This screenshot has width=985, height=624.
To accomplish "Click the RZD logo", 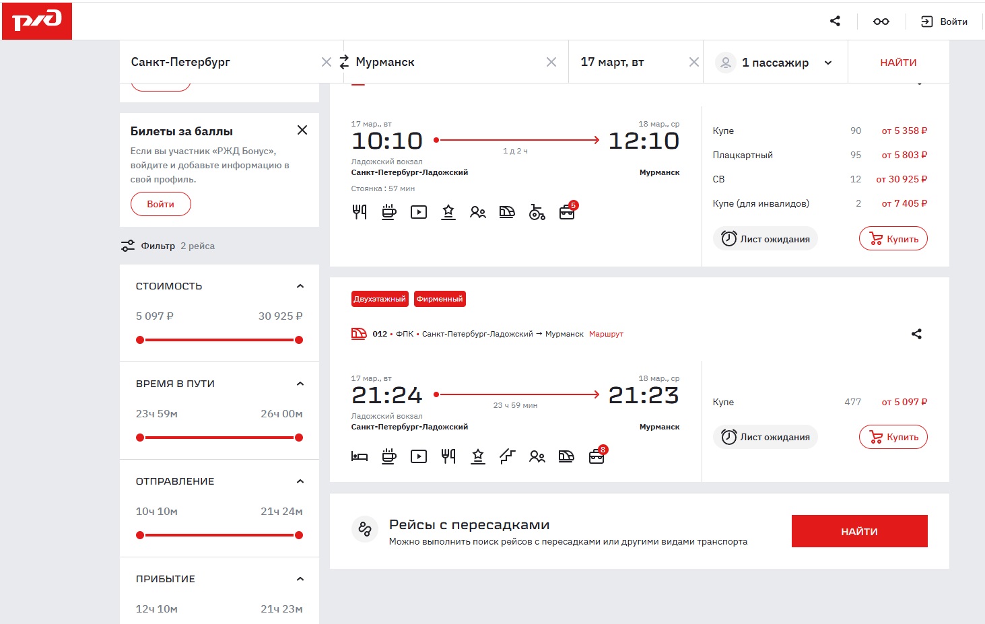I will (x=37, y=21).
